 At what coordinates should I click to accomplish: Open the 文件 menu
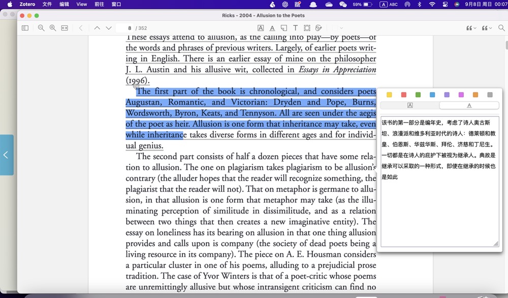tap(47, 4)
